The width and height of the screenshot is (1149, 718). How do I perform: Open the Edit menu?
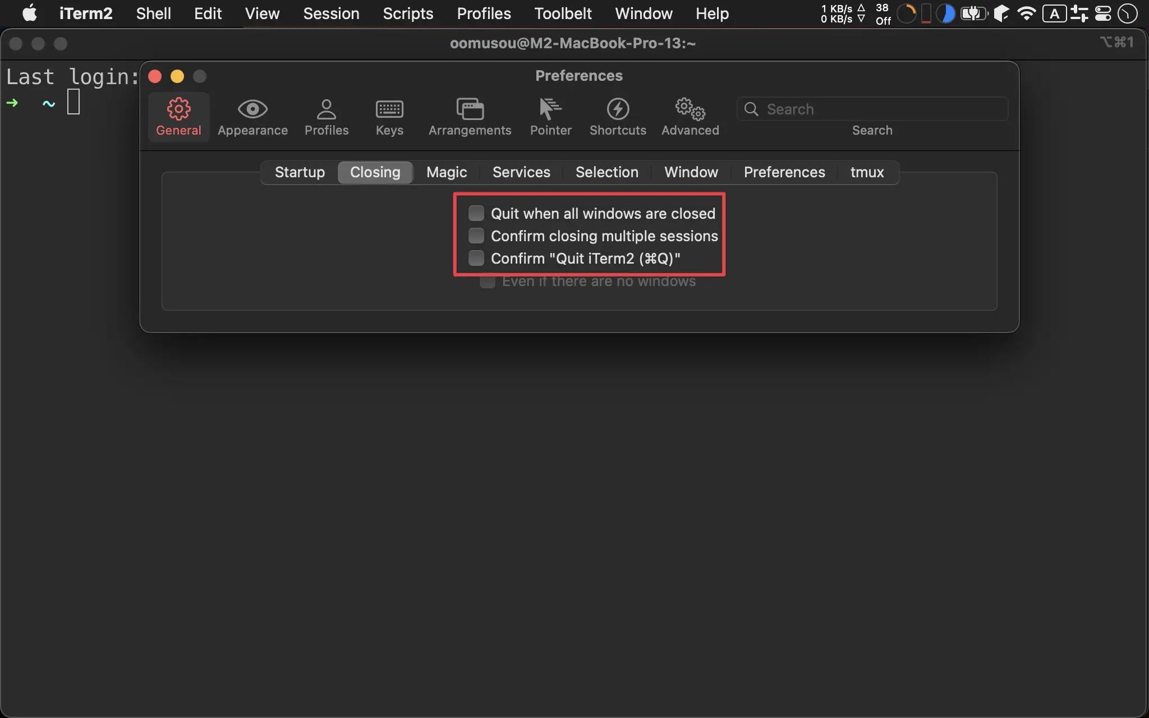(208, 13)
